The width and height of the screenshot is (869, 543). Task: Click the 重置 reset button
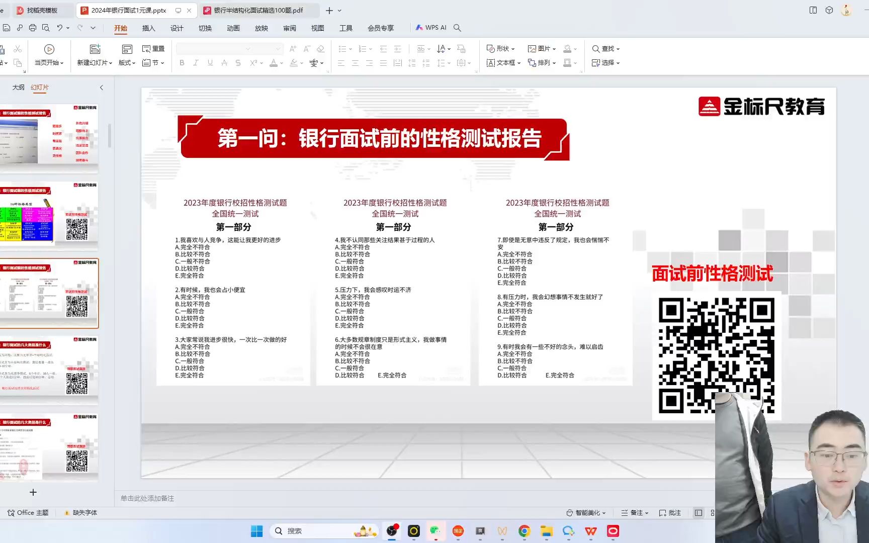(x=153, y=49)
